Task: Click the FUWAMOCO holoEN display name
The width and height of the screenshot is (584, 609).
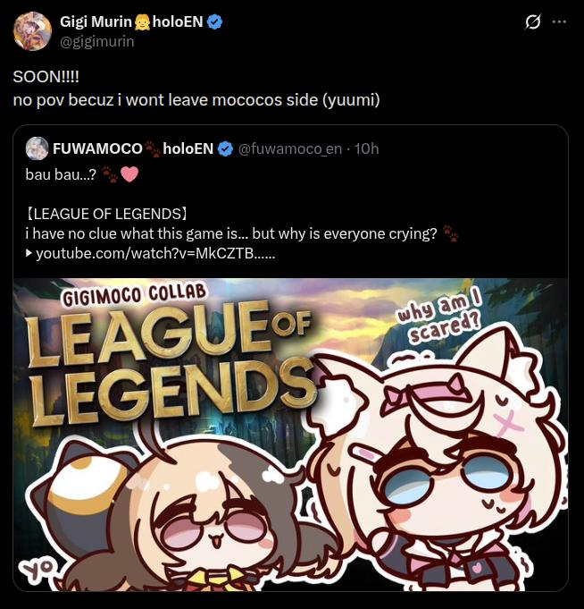Action: point(133,148)
